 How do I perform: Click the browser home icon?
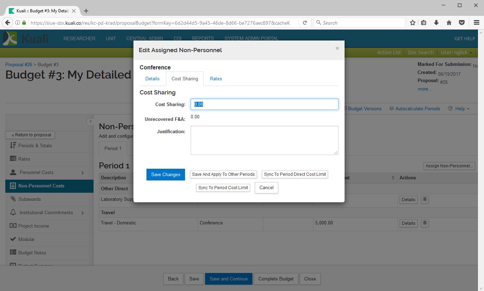click(449, 23)
